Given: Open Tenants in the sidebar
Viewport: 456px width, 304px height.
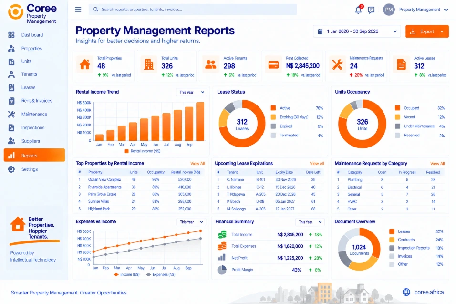Looking at the screenshot, I should [x=29, y=74].
